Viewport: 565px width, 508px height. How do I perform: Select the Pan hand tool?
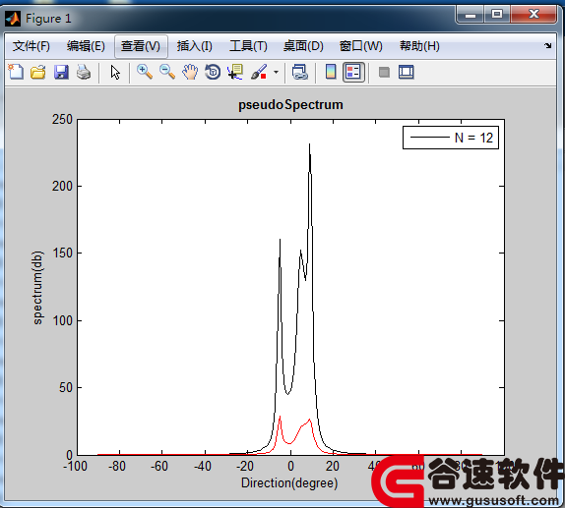tap(190, 72)
